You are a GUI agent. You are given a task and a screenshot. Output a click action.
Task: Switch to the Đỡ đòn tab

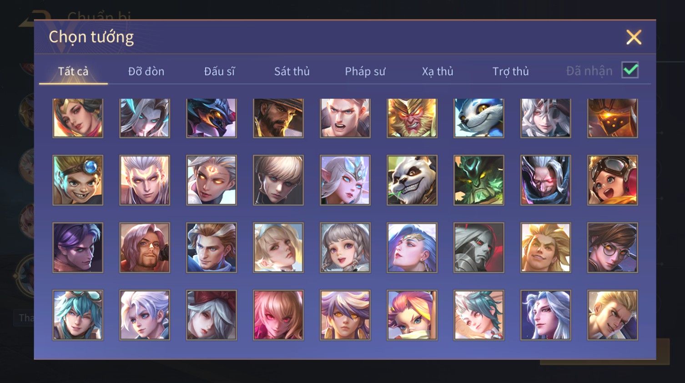click(x=146, y=71)
